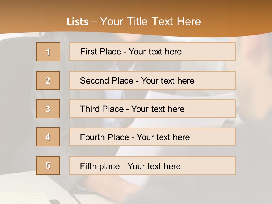Screen dimensions: 272x204
Task: Select the number 2 square
Action: [48, 80]
